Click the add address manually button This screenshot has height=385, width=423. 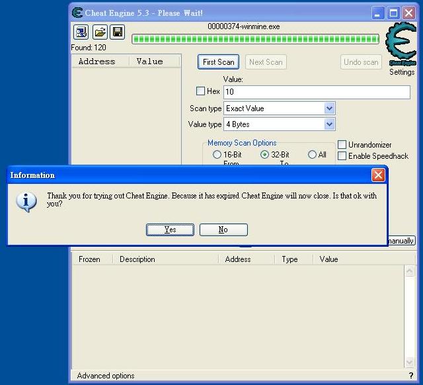coord(401,241)
